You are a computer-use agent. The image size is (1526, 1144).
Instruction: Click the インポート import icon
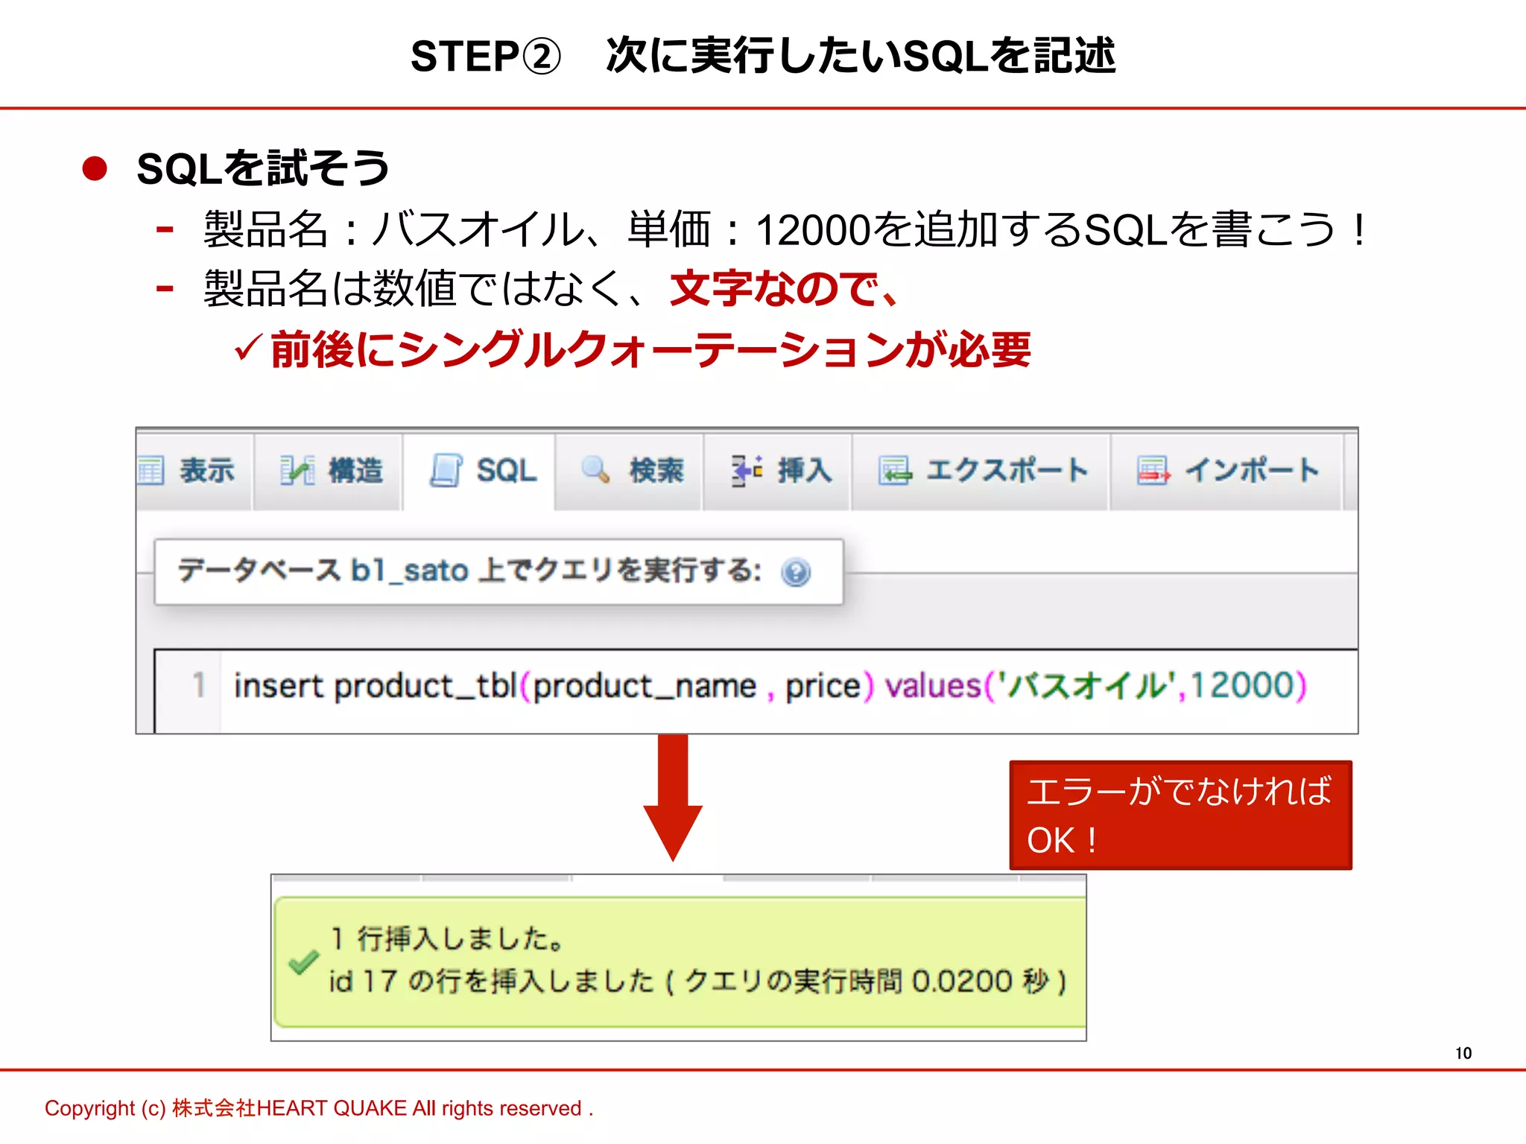click(x=1153, y=470)
